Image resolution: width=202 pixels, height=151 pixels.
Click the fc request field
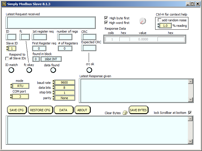pyautogui.click(x=25, y=37)
